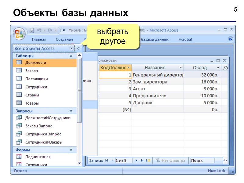Viewport: 244px width, 183px height.
Task: Open the СотрудникиИЗаказы query
Action: click(45, 142)
